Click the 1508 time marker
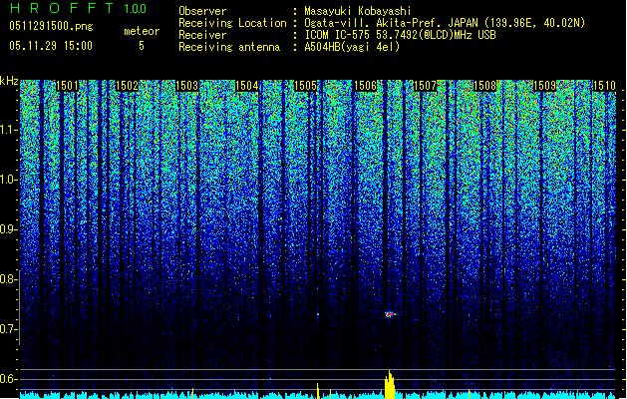The width and height of the screenshot is (627, 399). [x=484, y=86]
